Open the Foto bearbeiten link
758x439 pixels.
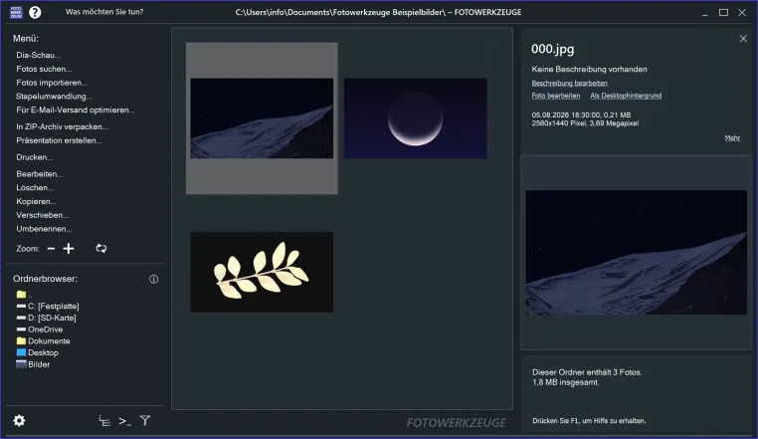(556, 96)
